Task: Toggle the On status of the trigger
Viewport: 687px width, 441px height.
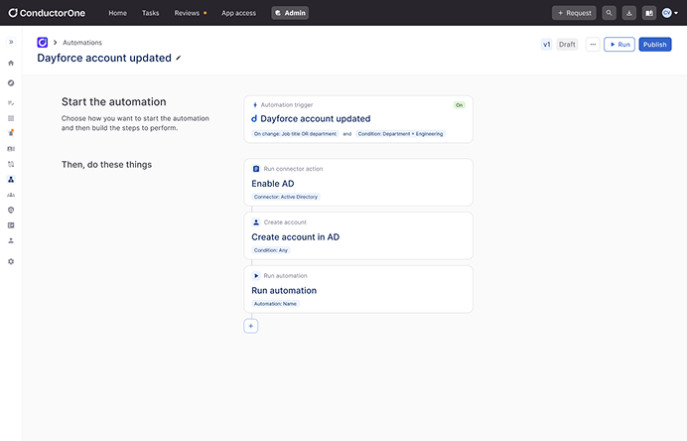Action: pos(460,105)
